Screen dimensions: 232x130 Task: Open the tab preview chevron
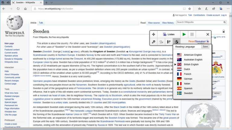51,2
